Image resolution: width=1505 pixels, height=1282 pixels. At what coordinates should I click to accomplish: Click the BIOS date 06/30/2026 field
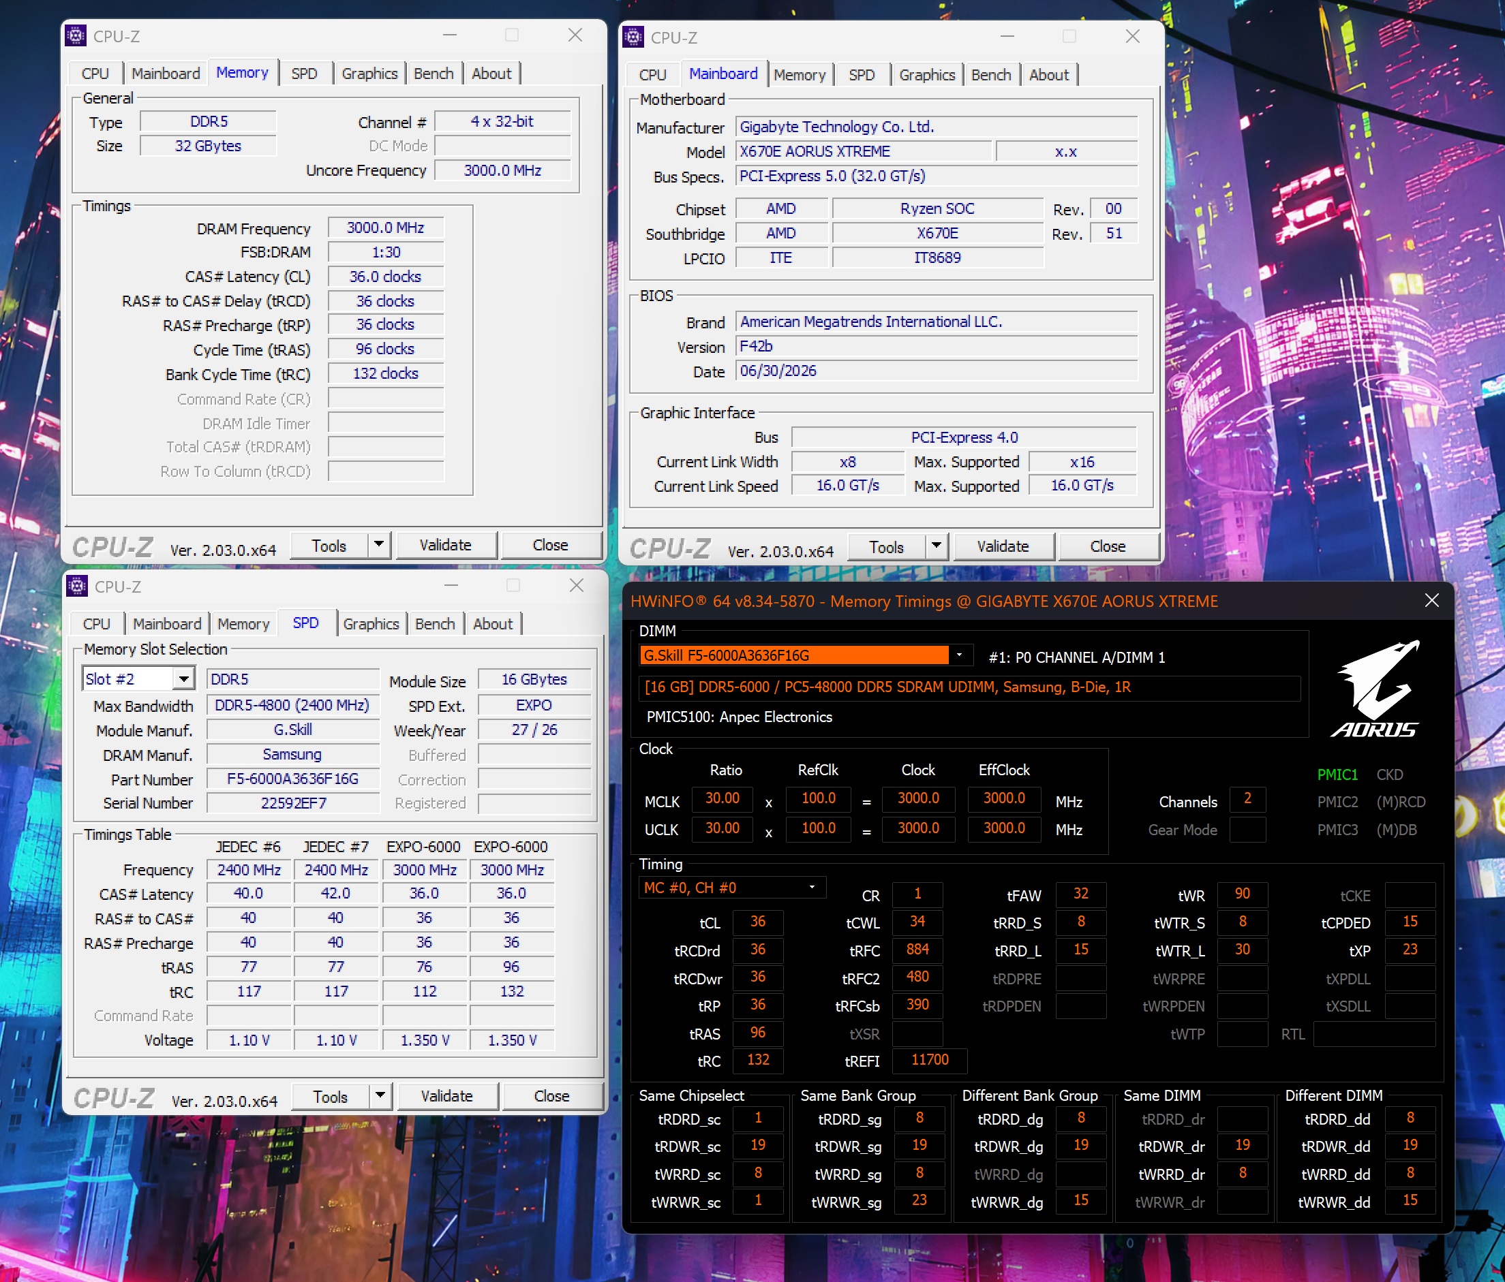pos(937,371)
